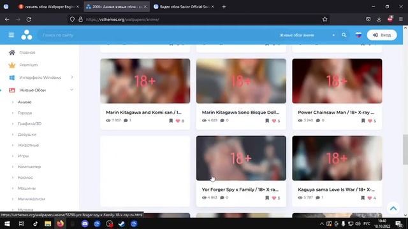Image resolution: width=408 pixels, height=229 pixels.
Task: Open Discord from the taskbar
Action: (x=85, y=223)
